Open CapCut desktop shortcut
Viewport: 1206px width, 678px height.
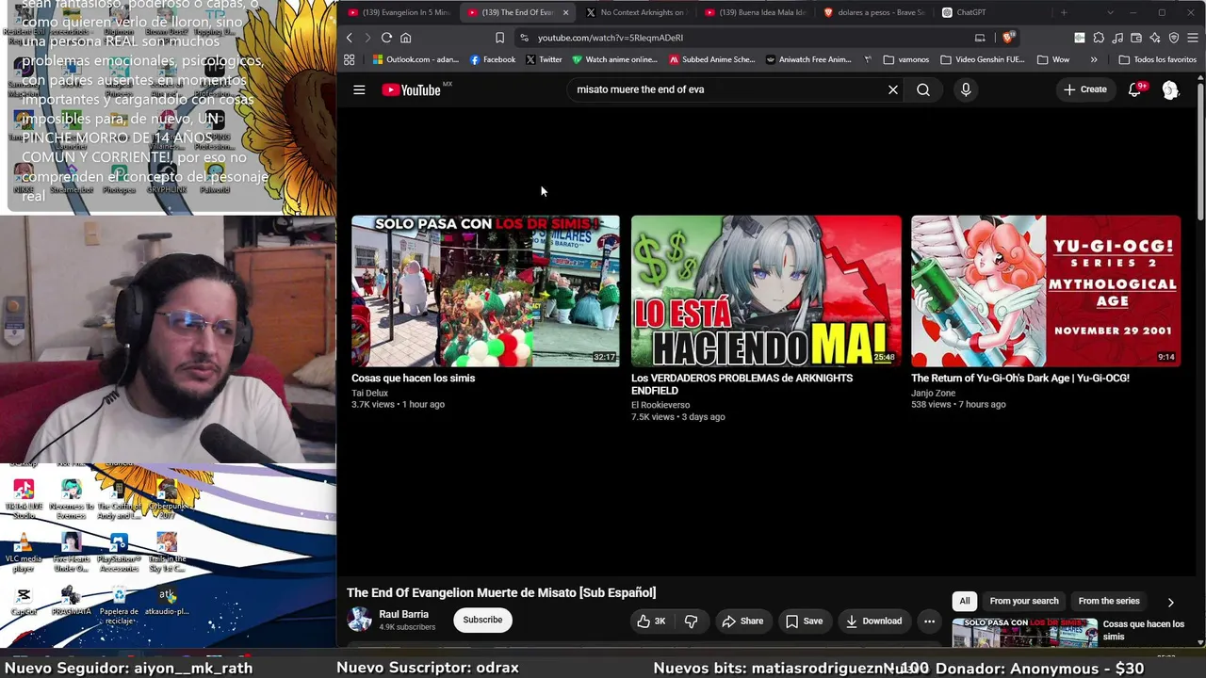[x=24, y=602]
